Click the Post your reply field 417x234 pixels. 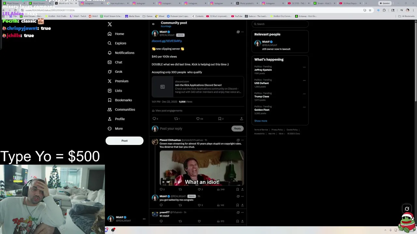(194, 129)
